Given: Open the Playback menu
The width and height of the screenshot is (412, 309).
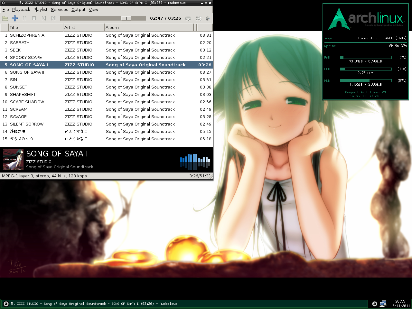Looking at the screenshot, I should tap(21, 9).
